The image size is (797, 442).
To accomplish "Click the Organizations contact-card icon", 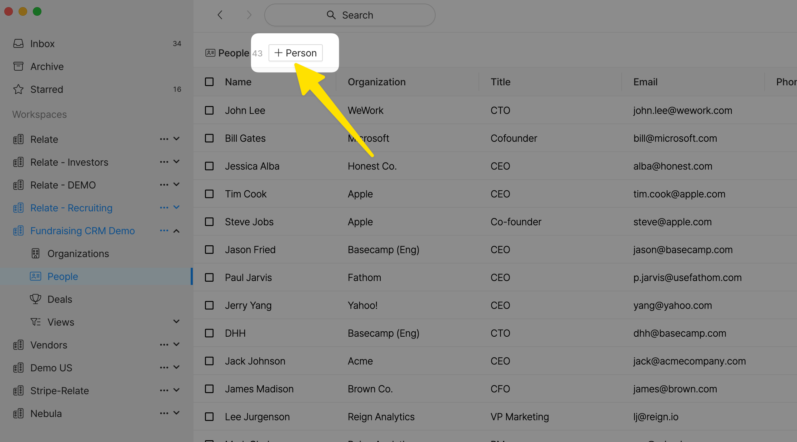I will coord(35,253).
